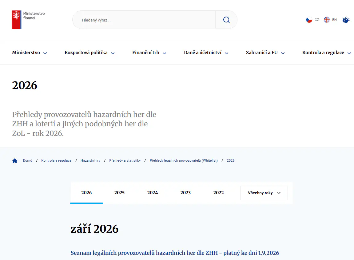Click the Přehledy provozovatelů hazardních her description
This screenshot has width=354, height=260.
click(84, 124)
